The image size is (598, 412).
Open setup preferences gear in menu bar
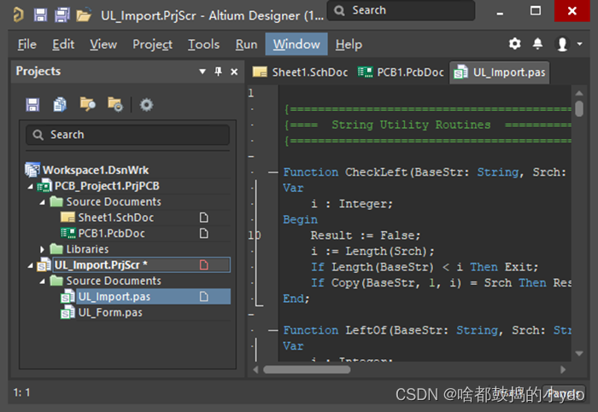tap(514, 44)
